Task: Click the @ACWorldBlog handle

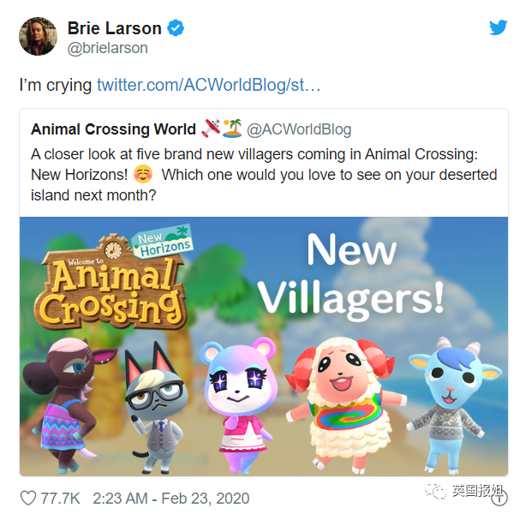Action: (x=299, y=129)
